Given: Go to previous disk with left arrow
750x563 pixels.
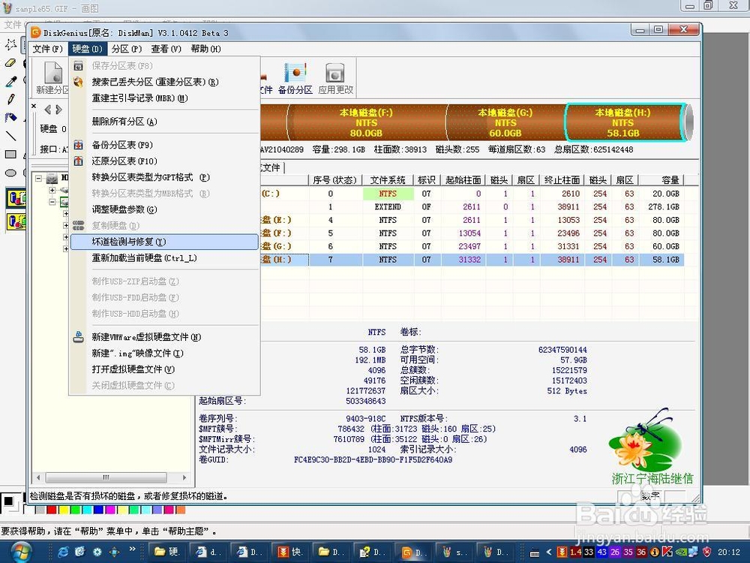Looking at the screenshot, I should (x=47, y=110).
